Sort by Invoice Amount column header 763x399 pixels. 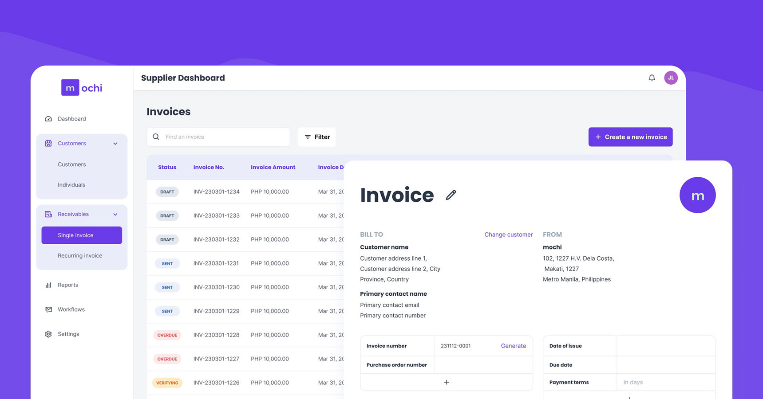click(273, 167)
